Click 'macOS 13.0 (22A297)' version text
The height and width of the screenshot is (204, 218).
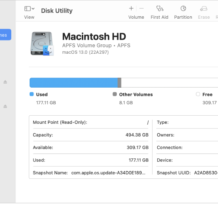coord(85,52)
